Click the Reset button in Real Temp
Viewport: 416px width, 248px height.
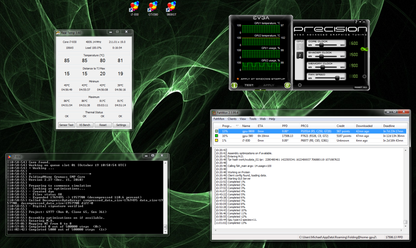click(103, 125)
